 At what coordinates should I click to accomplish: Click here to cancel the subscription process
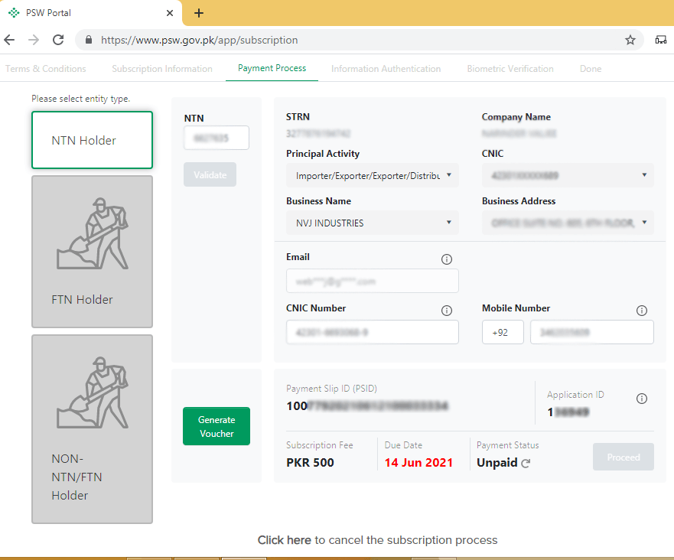(284, 540)
